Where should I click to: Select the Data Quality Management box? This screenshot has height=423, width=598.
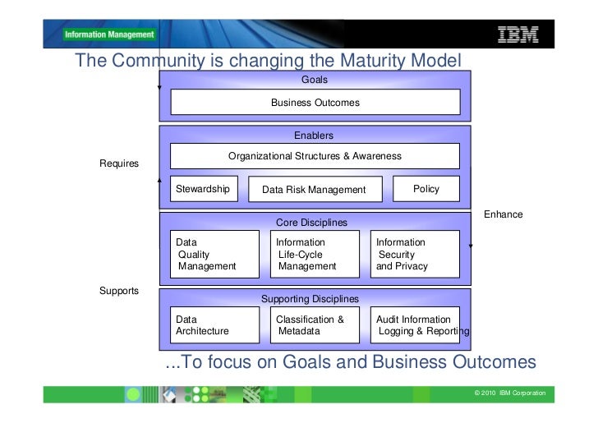(214, 254)
